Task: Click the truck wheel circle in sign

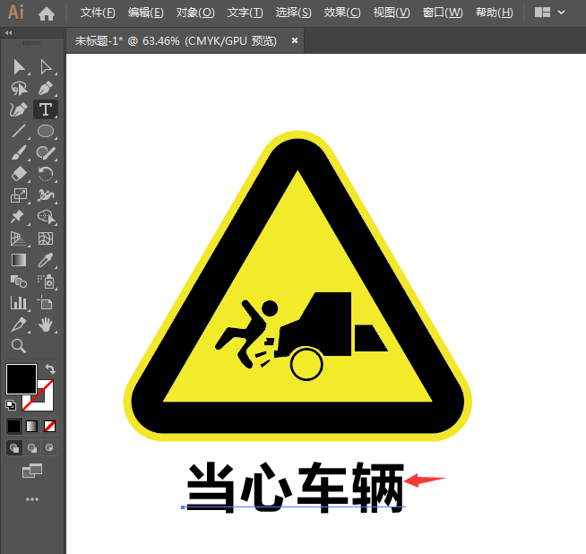Action: coord(306,365)
